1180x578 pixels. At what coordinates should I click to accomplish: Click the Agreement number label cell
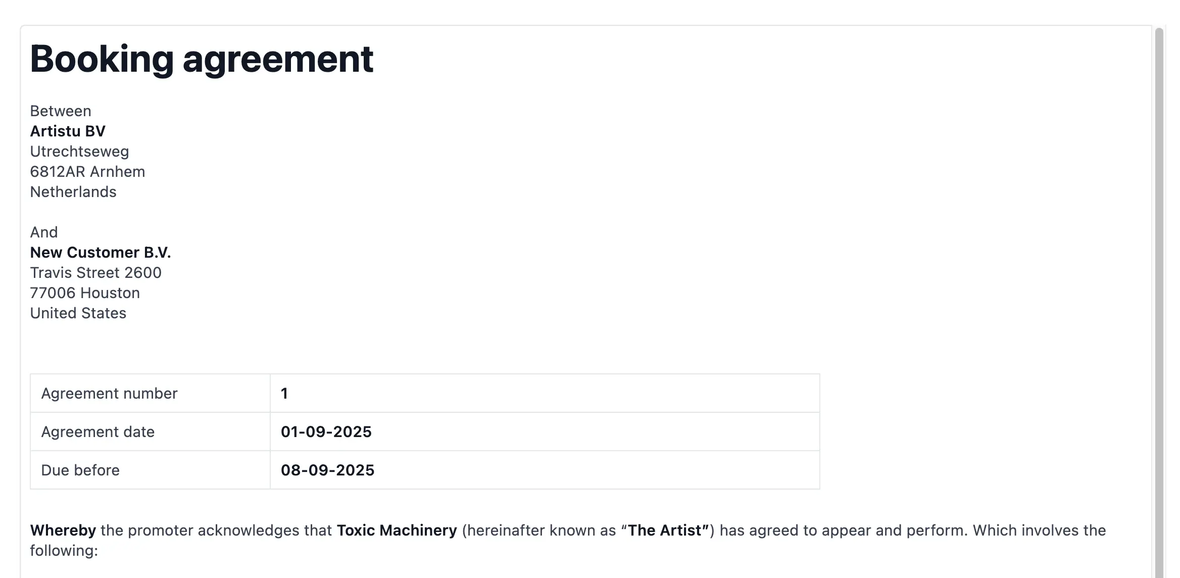point(109,394)
